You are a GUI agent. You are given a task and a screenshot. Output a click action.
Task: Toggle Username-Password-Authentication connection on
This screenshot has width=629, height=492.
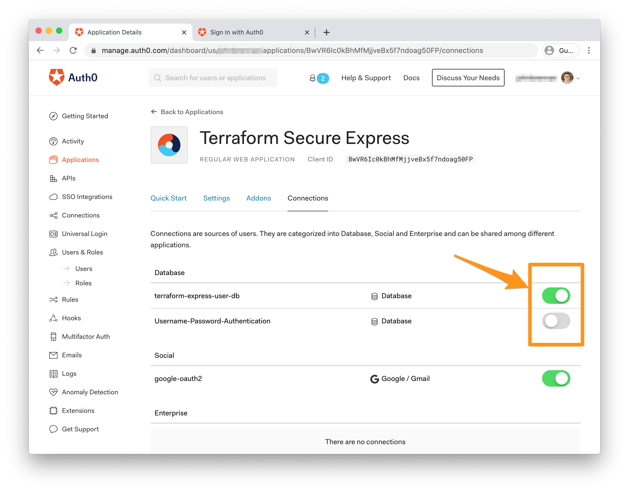(x=556, y=321)
